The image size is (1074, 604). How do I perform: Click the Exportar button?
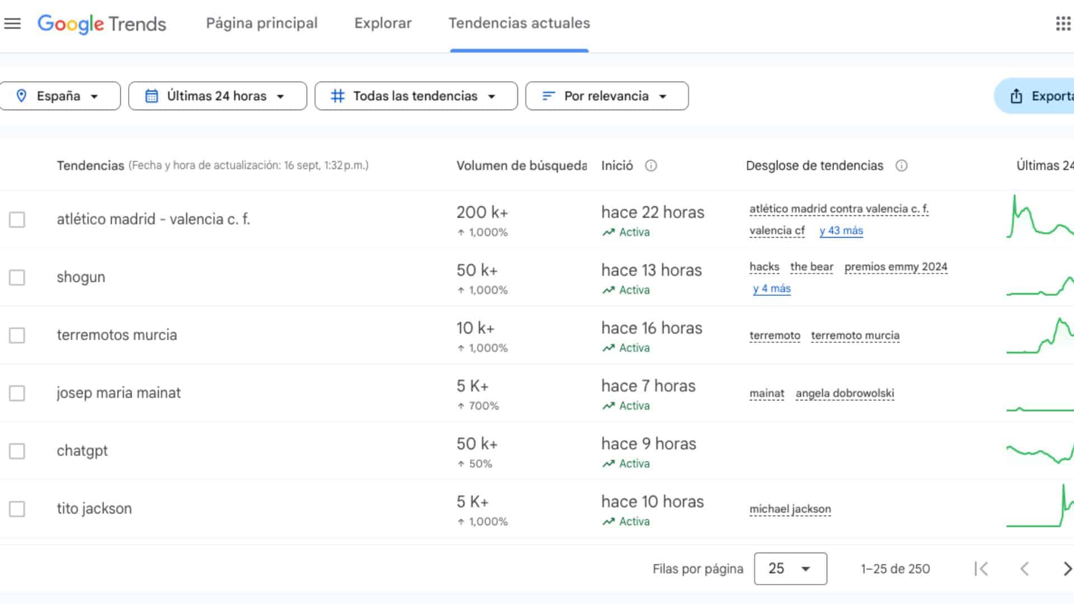[1034, 96]
